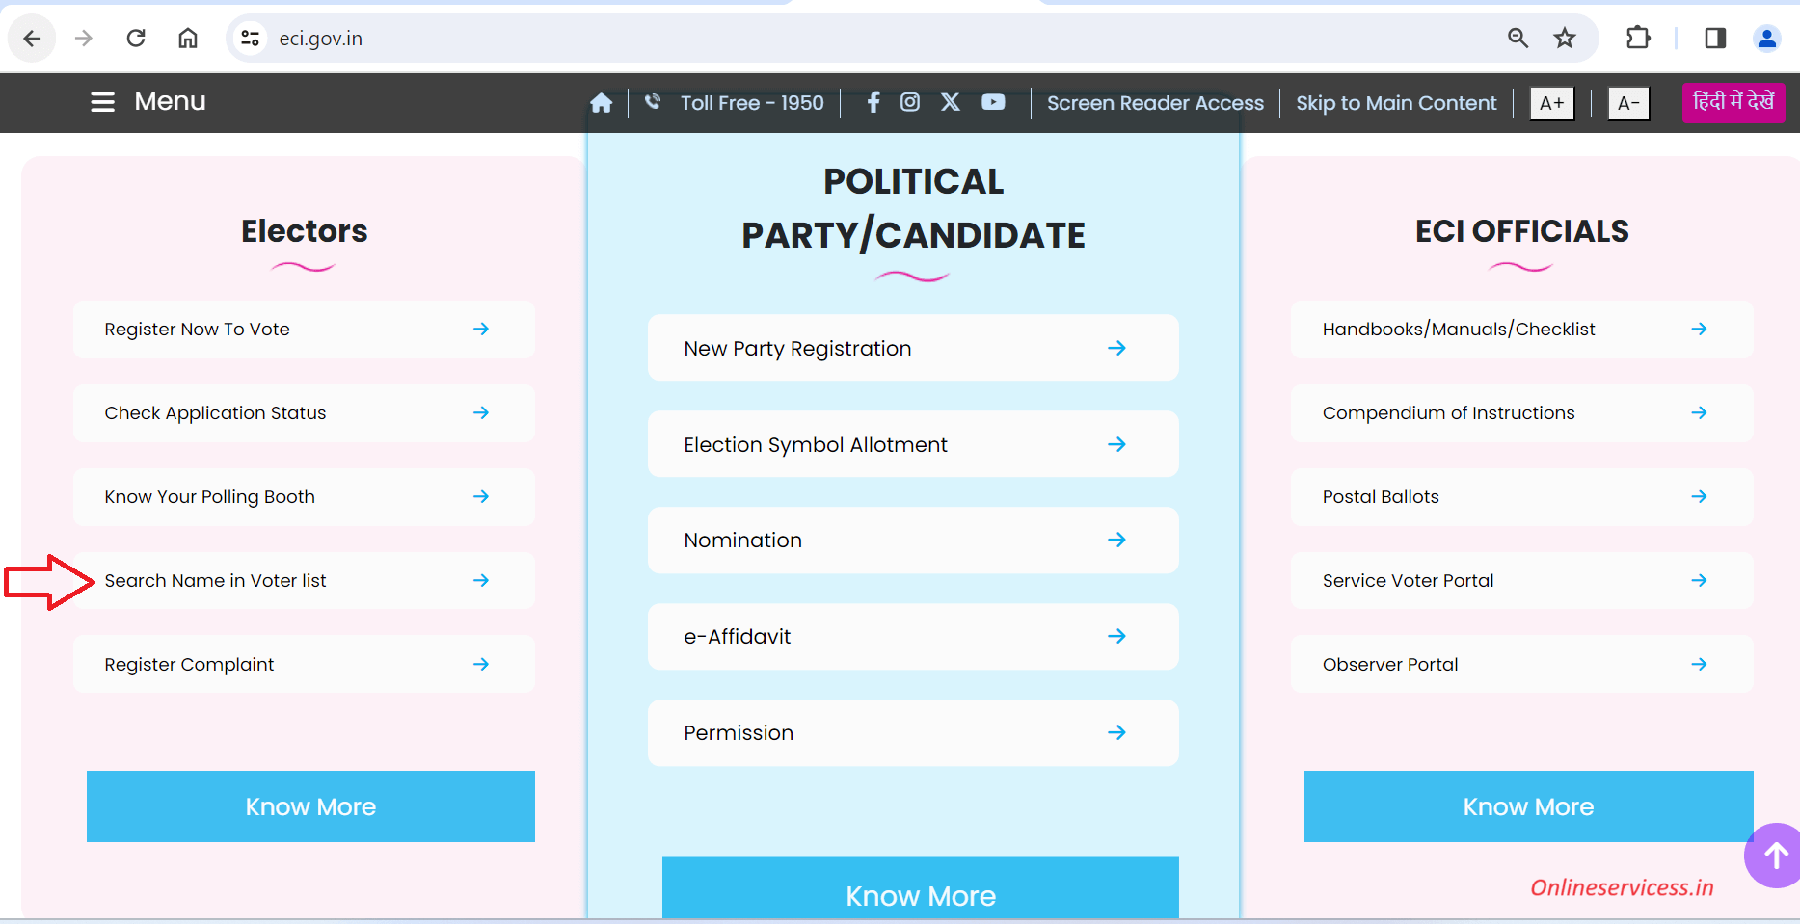Click the browser forward arrow
Screen dimensions: 1800x924
coord(84,39)
